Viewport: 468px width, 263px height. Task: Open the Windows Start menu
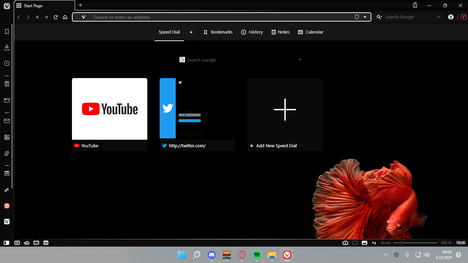tap(182, 255)
